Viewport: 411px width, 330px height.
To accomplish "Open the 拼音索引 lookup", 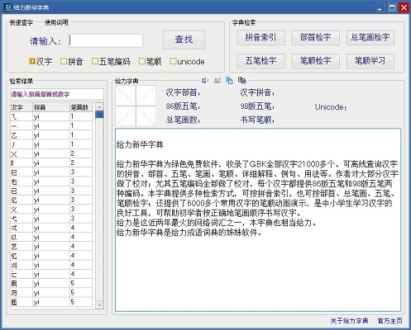I will 260,37.
